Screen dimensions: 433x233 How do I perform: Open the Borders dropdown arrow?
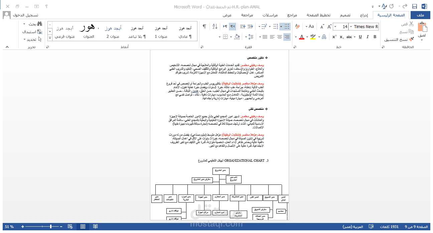(220, 37)
